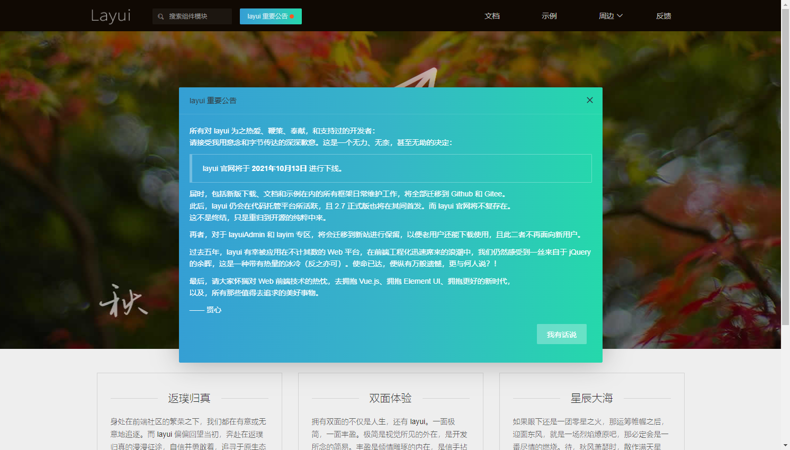This screenshot has height=450, width=790.
Task: Click the search magnifier icon
Action: pos(160,16)
